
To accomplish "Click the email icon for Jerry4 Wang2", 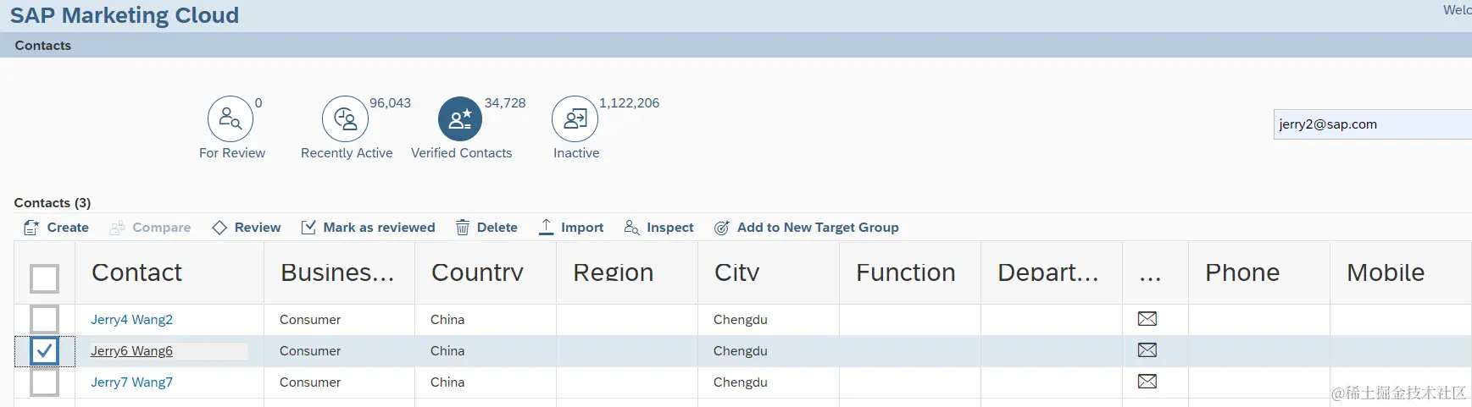I will click(1147, 319).
